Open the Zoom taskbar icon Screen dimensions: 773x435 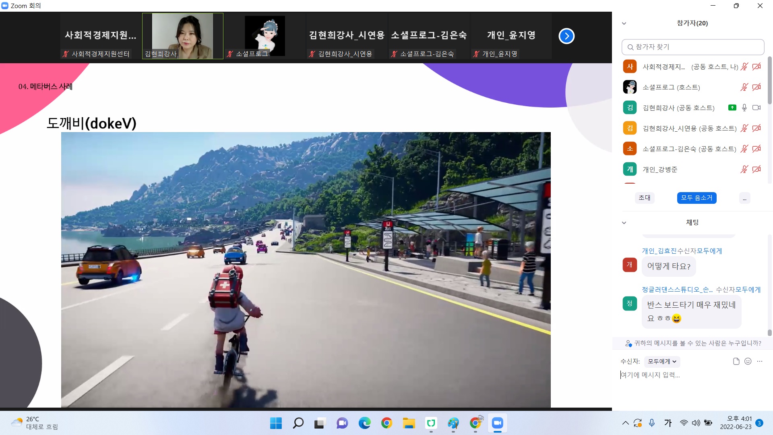[497, 423]
